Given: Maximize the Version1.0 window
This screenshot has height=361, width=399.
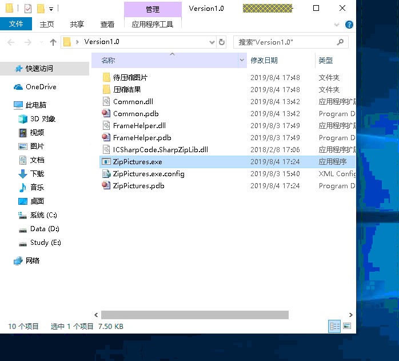Looking at the screenshot, I should 316,8.
